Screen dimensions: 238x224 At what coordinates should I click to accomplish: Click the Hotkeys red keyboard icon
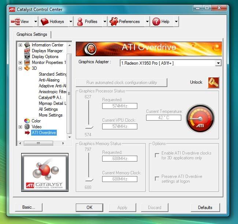pyautogui.click(x=44, y=22)
